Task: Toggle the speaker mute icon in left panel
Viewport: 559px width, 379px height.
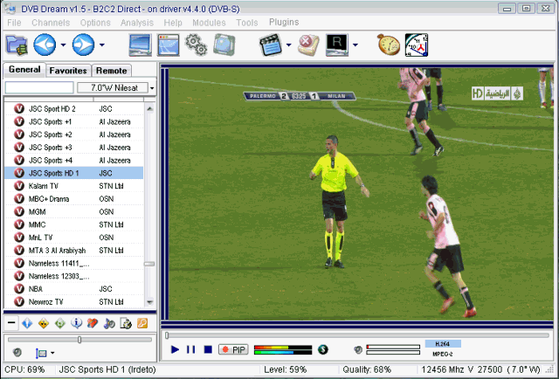Action: 17,352
